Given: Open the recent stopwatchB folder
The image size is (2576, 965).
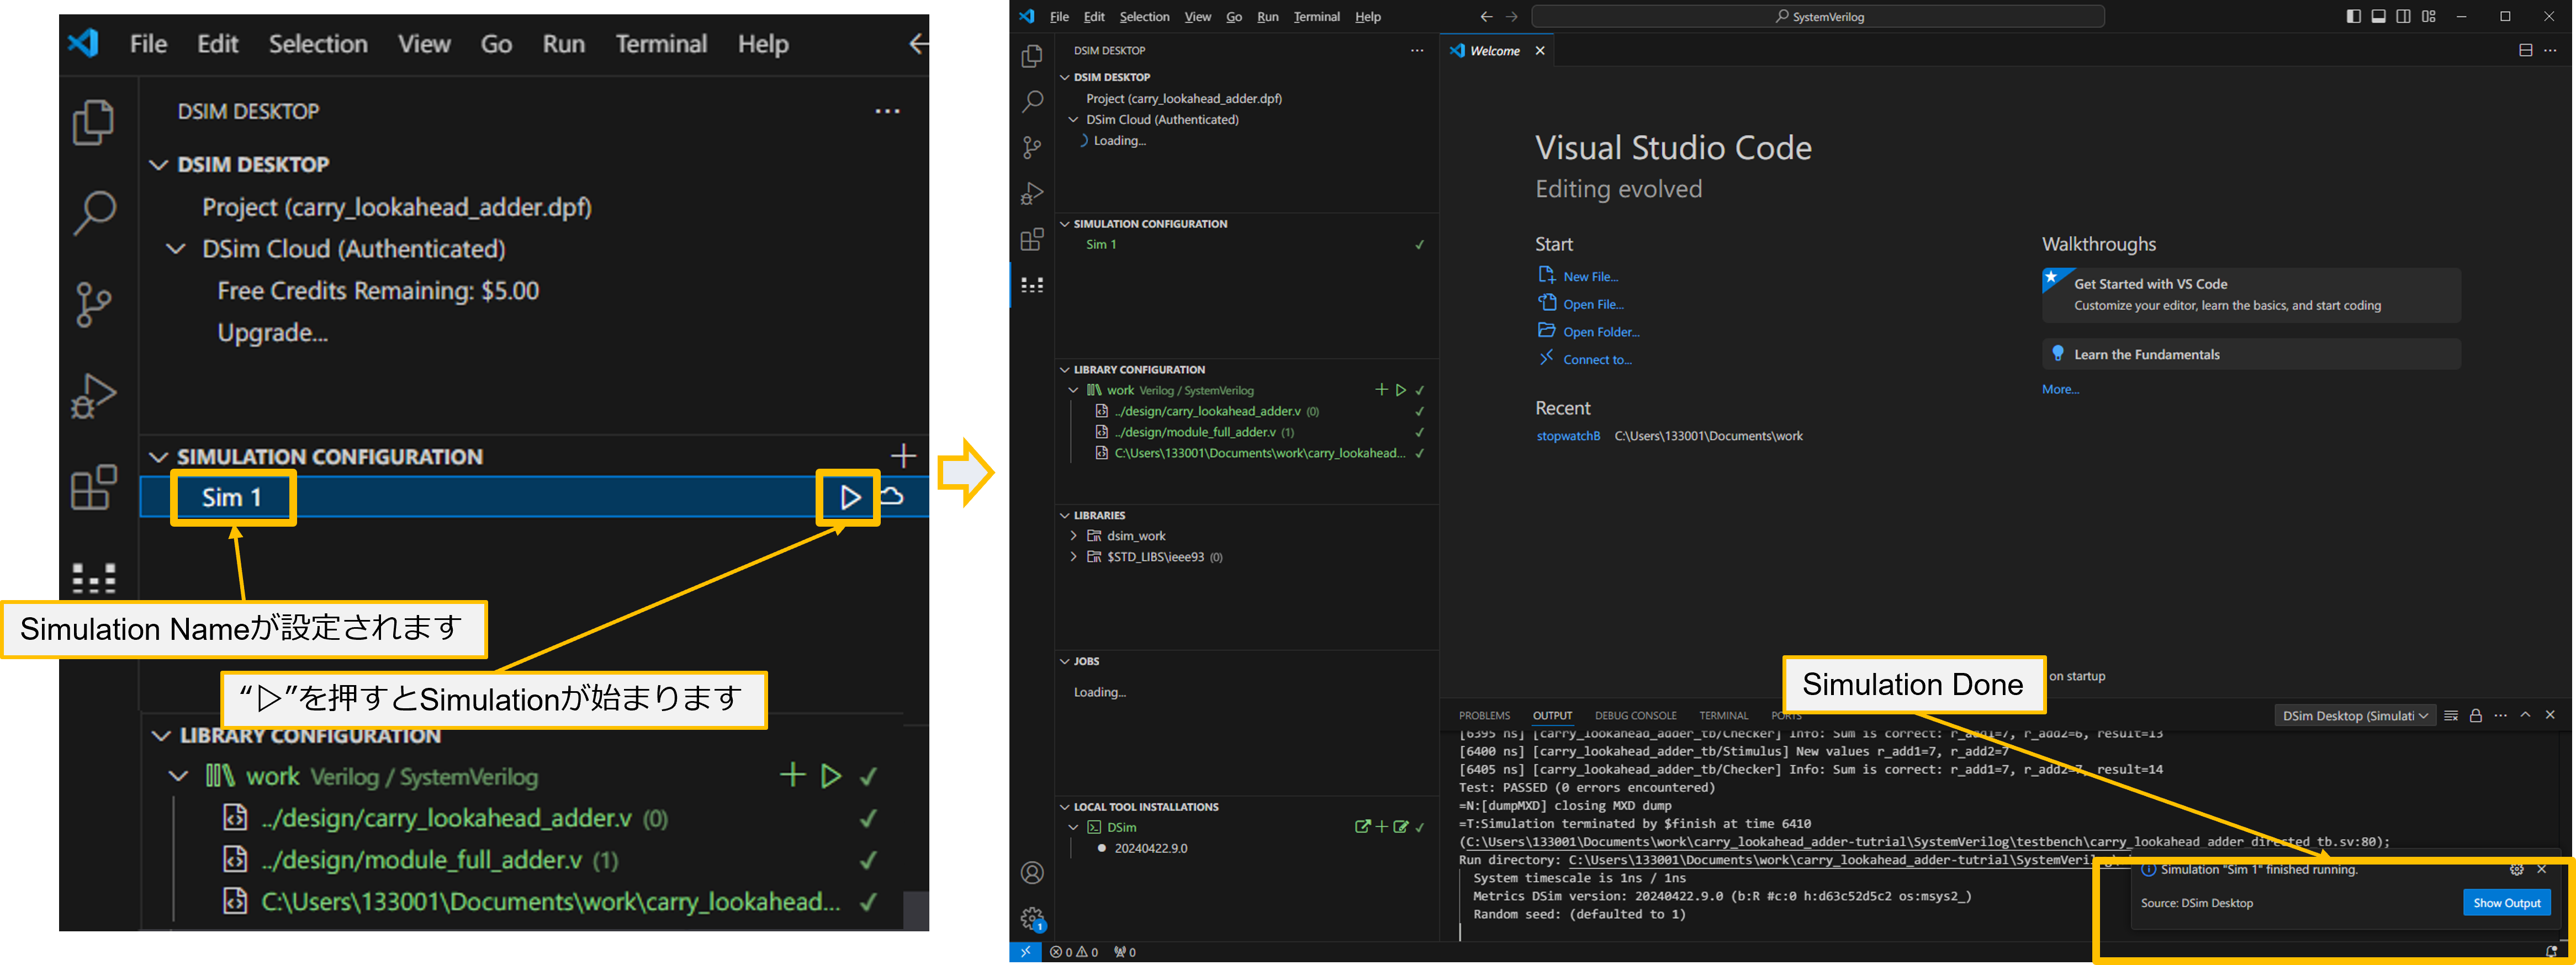Looking at the screenshot, I should 1568,436.
